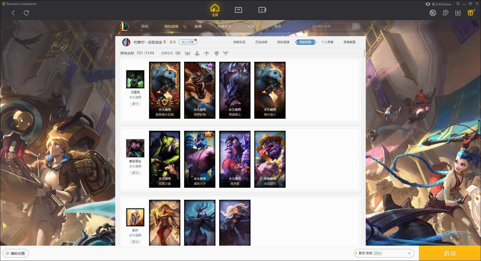Screen dimensions: 481x261
Task: Open the first 凯尔 skin card
Action: pyautogui.click(x=165, y=223)
